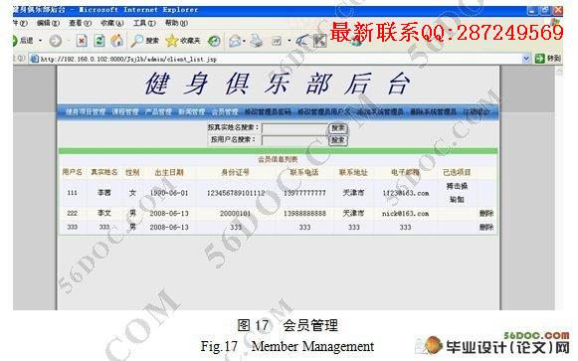Open 添加系统管理员 link
This screenshot has height=361, width=578.
(x=380, y=111)
